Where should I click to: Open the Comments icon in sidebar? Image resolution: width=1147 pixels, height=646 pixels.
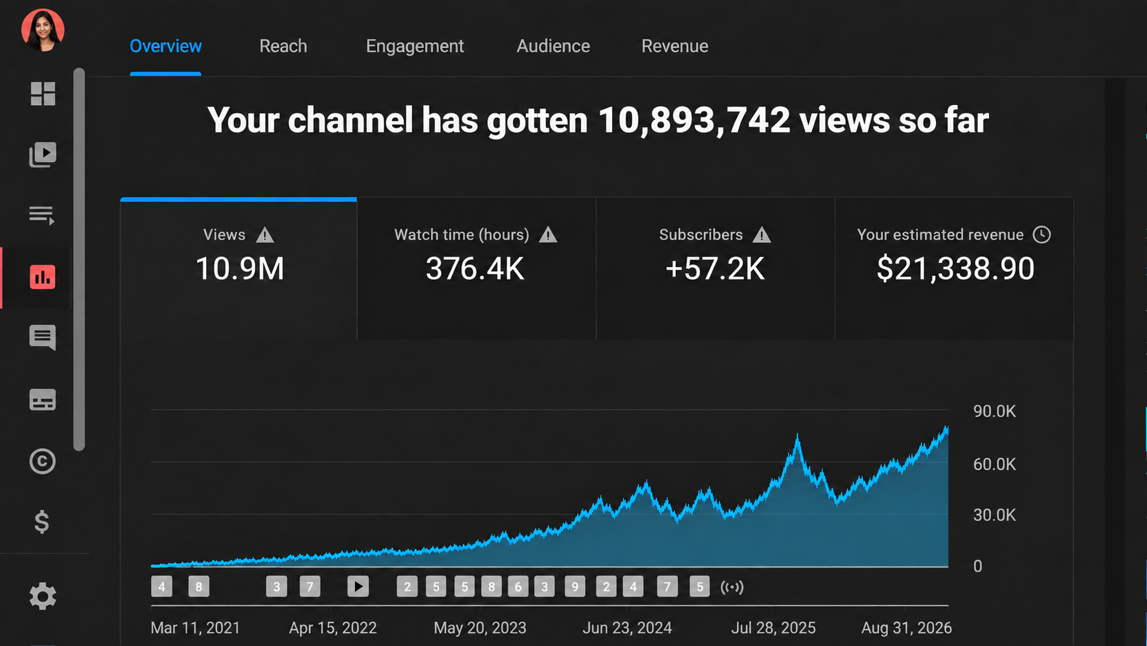43,338
